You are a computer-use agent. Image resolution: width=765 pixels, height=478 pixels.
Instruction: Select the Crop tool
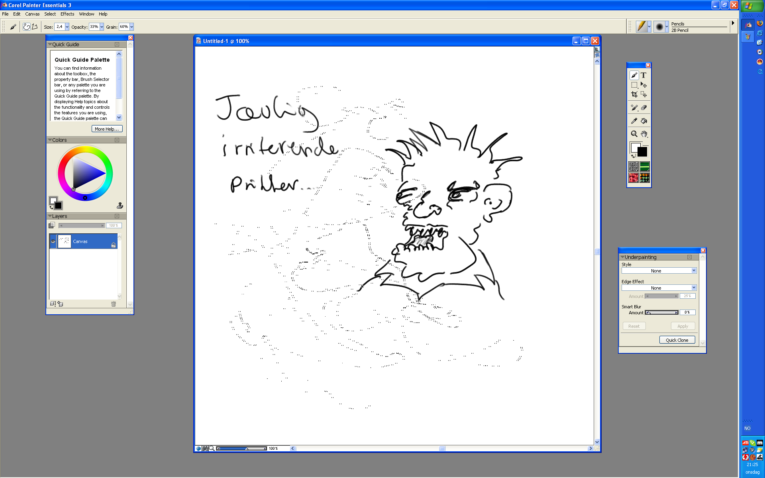click(x=634, y=94)
